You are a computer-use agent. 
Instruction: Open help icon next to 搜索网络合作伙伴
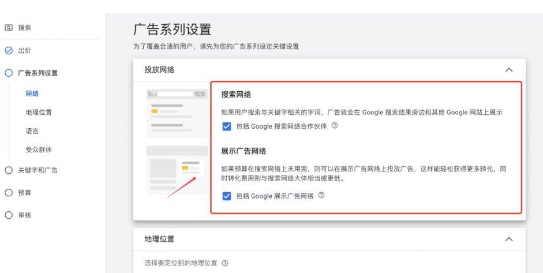click(335, 126)
